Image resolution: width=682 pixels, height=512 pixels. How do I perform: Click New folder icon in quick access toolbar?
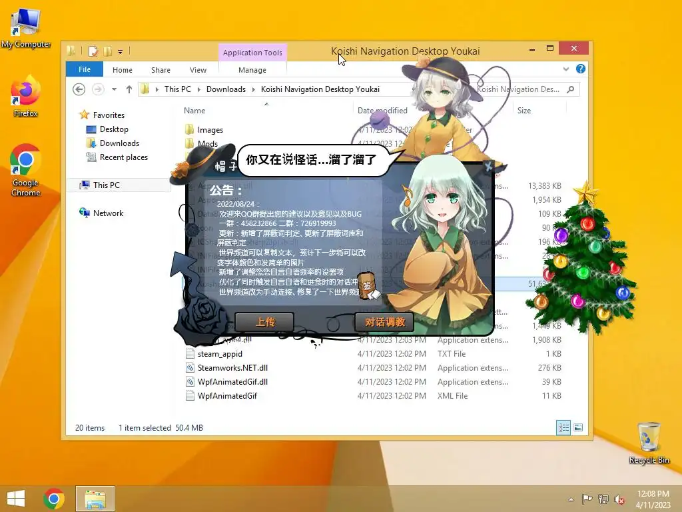[x=107, y=51]
